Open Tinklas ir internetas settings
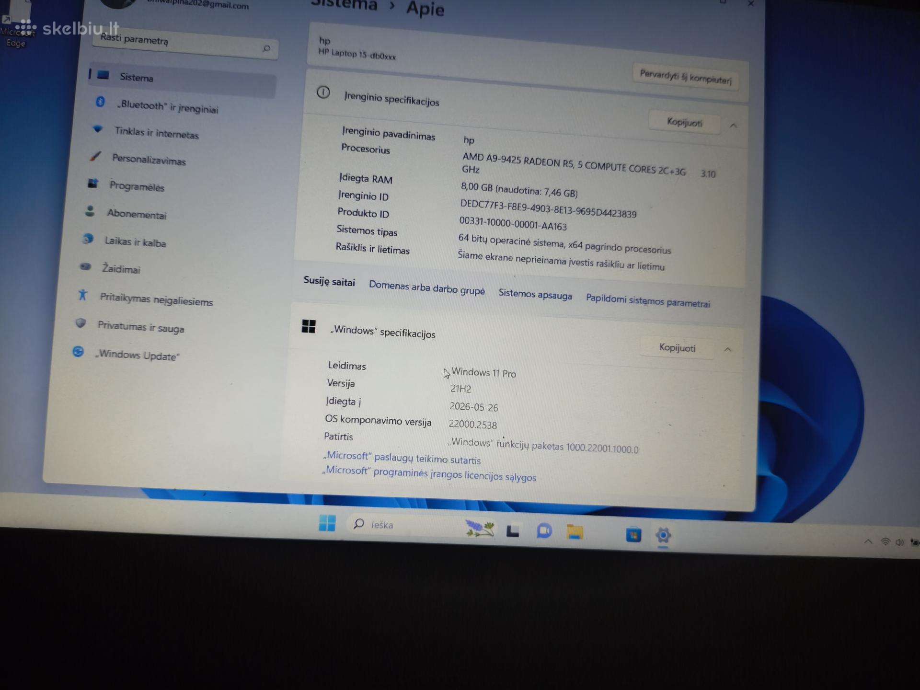The width and height of the screenshot is (920, 690). pos(156,133)
